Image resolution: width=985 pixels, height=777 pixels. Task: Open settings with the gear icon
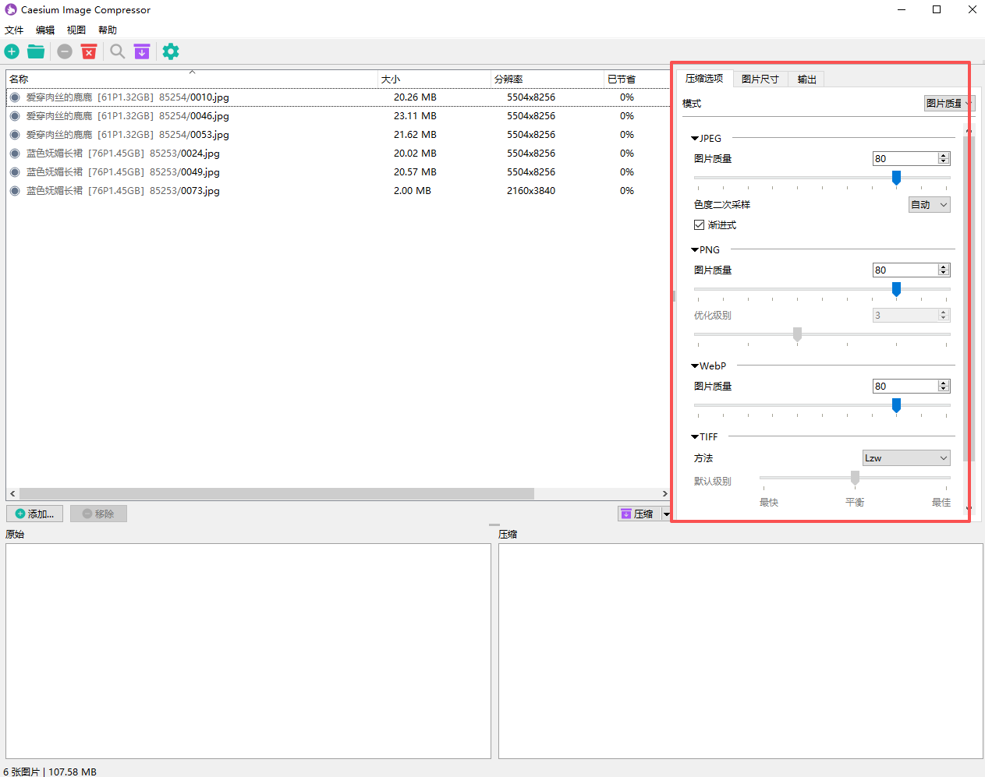[x=171, y=51]
